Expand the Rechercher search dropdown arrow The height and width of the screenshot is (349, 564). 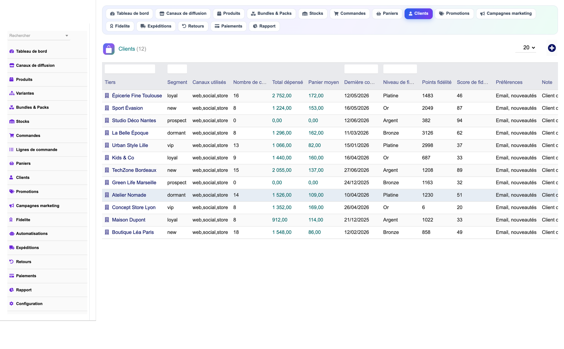tap(67, 36)
